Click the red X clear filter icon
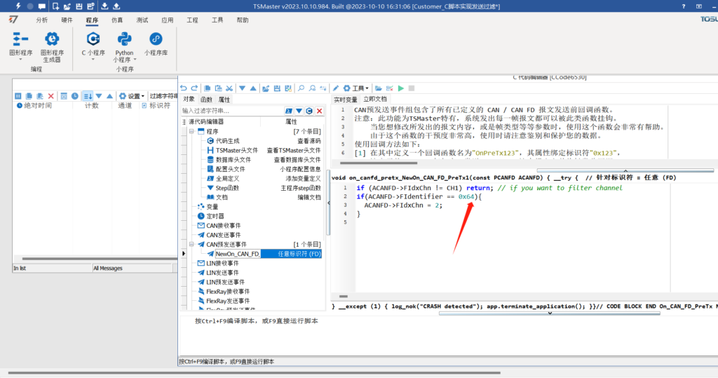 [x=319, y=111]
